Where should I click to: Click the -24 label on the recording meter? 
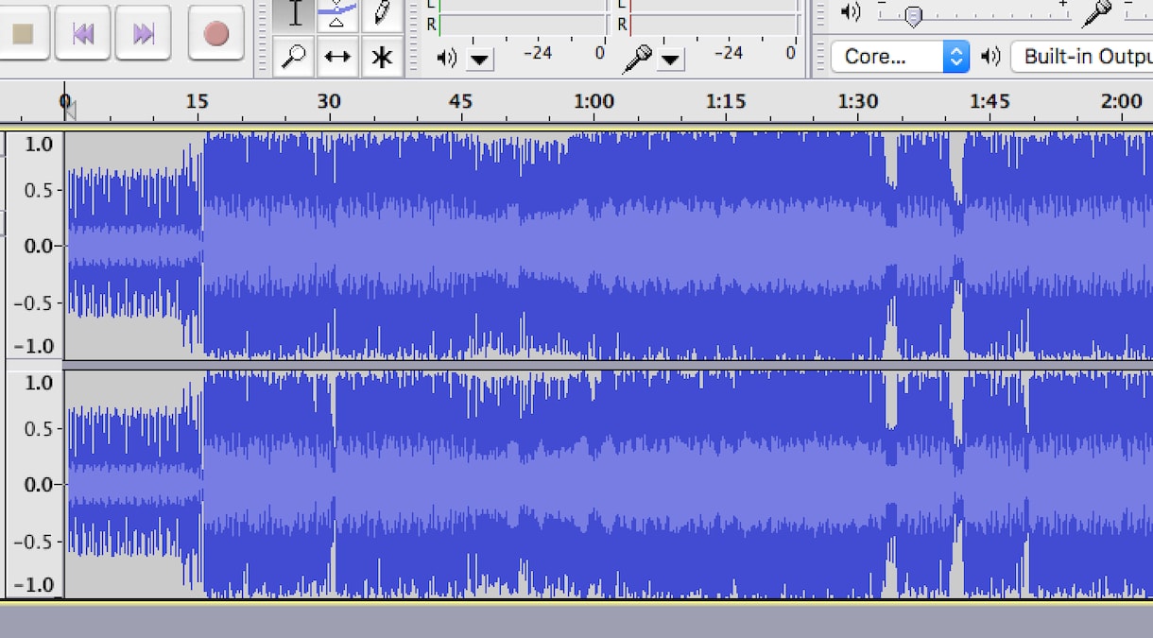[x=728, y=53]
